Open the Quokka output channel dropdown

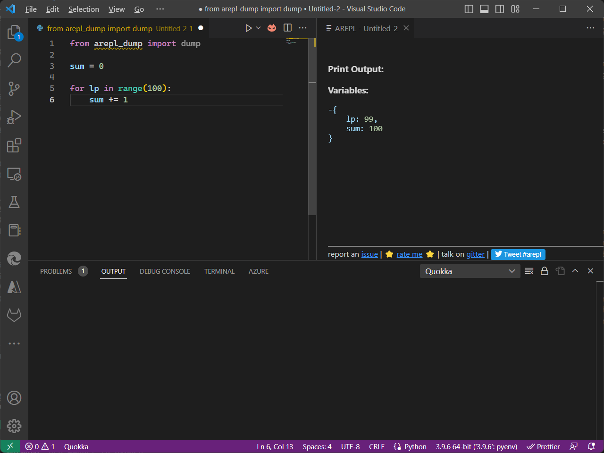[470, 271]
